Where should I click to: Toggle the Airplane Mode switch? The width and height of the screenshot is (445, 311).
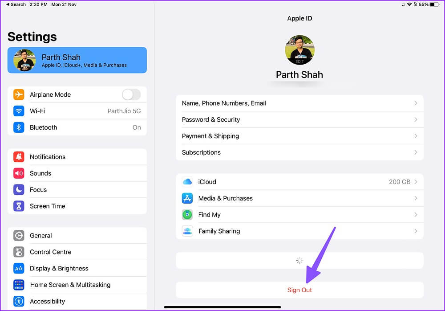pyautogui.click(x=131, y=94)
